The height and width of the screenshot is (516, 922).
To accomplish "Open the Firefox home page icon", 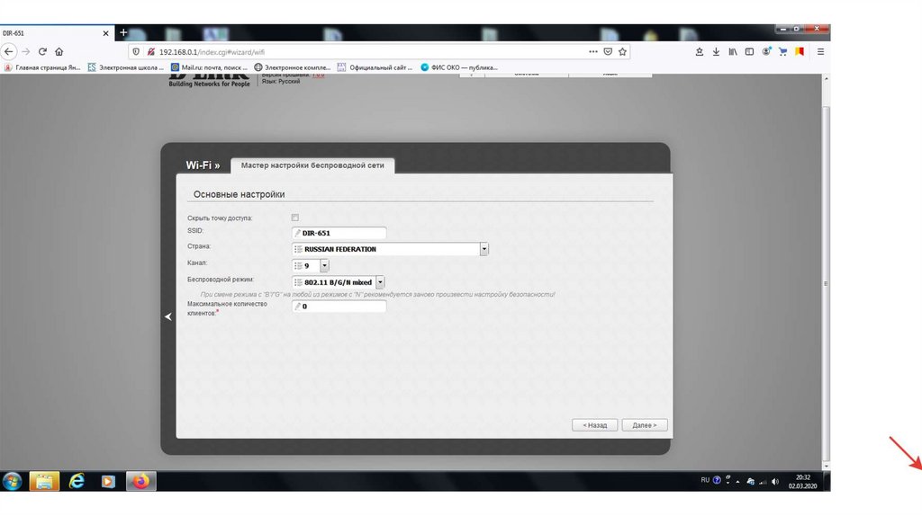I will [x=59, y=51].
